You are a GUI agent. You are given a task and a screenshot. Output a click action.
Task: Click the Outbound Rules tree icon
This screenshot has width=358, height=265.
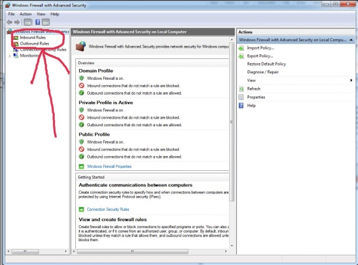tap(16, 43)
